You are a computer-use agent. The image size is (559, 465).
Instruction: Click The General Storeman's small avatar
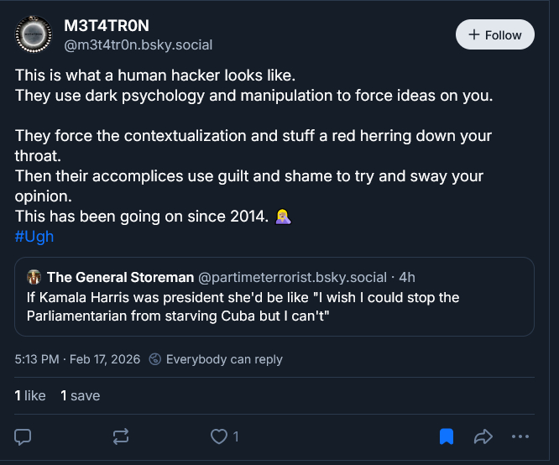coord(35,277)
